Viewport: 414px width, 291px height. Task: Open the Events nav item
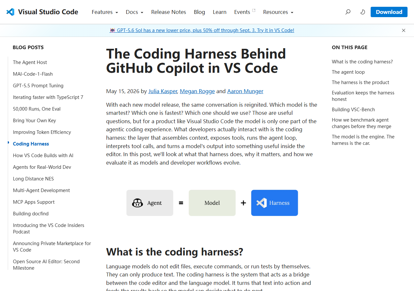pyautogui.click(x=242, y=12)
